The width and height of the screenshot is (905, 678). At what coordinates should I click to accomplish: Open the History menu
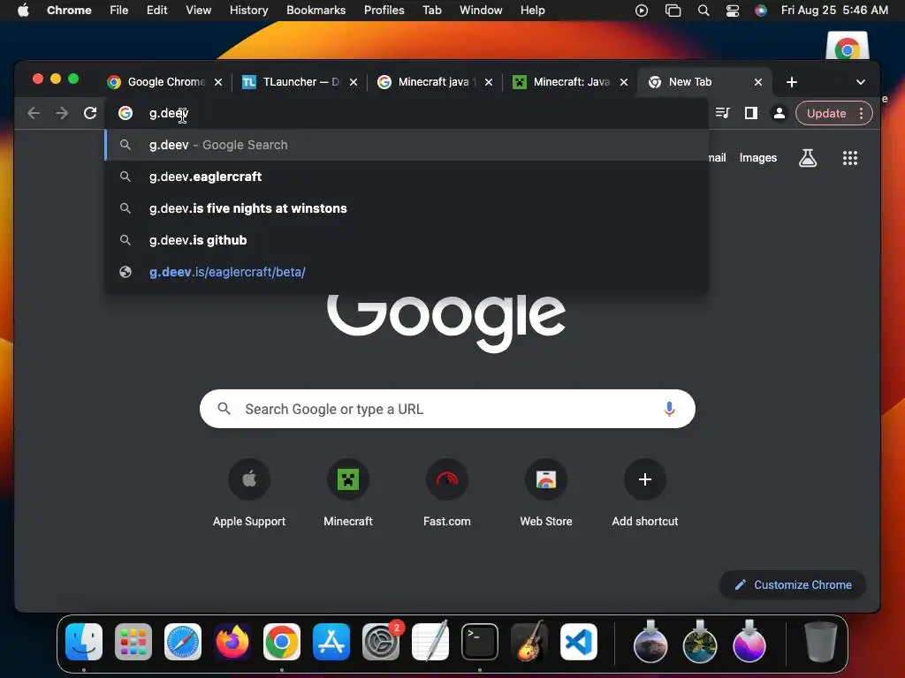248,11
